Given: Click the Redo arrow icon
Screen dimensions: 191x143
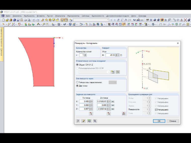Looking at the screenshot, I should pos(38,20).
